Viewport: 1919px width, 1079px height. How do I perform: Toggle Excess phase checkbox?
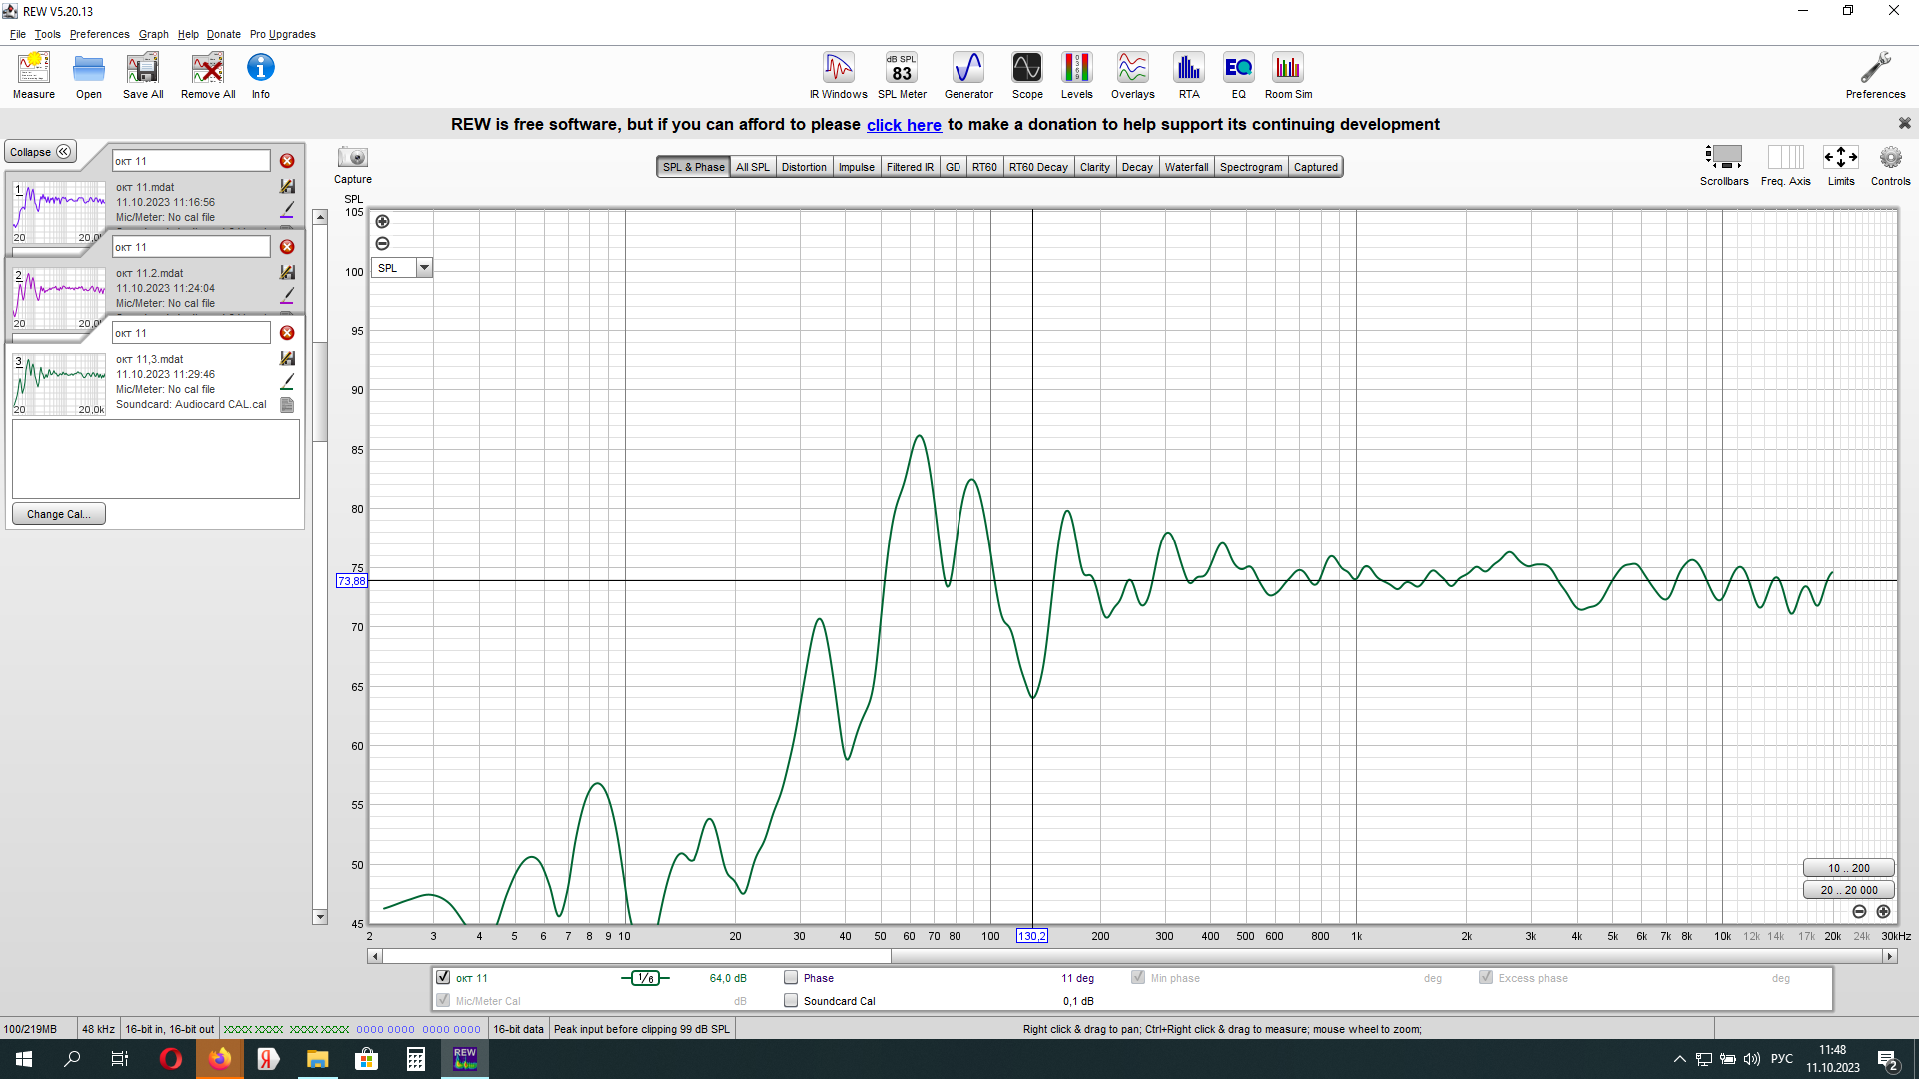point(1486,978)
